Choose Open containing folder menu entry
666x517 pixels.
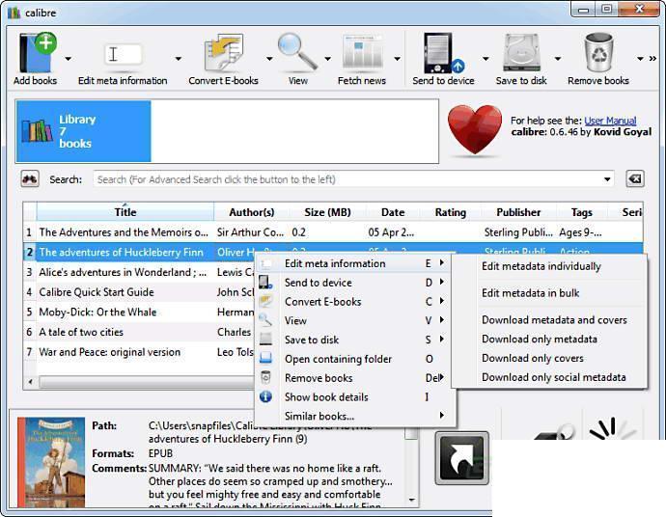pos(355,359)
